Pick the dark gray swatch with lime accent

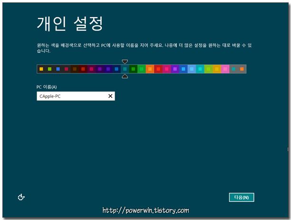pyautogui.click(x=49, y=69)
